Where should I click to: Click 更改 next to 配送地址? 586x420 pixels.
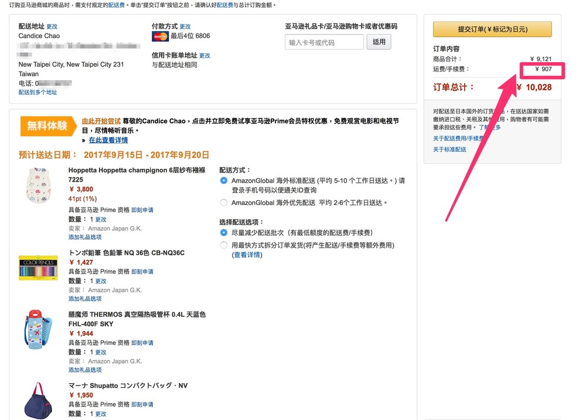(x=52, y=26)
